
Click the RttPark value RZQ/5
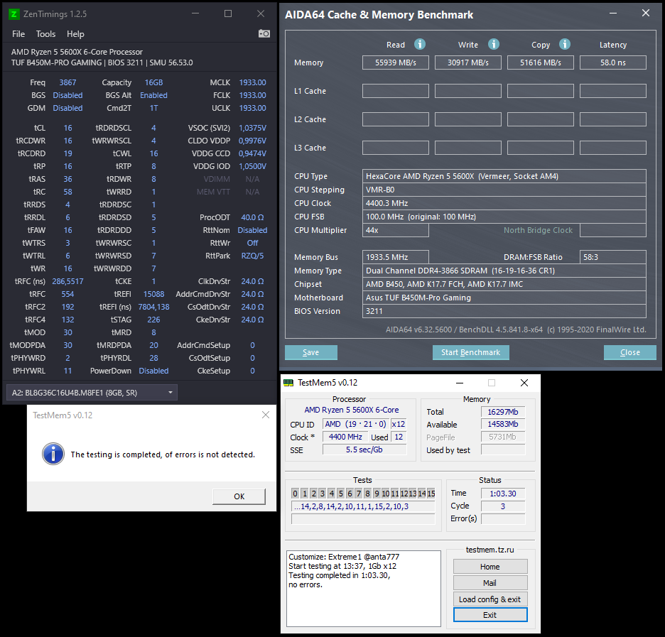pos(252,256)
